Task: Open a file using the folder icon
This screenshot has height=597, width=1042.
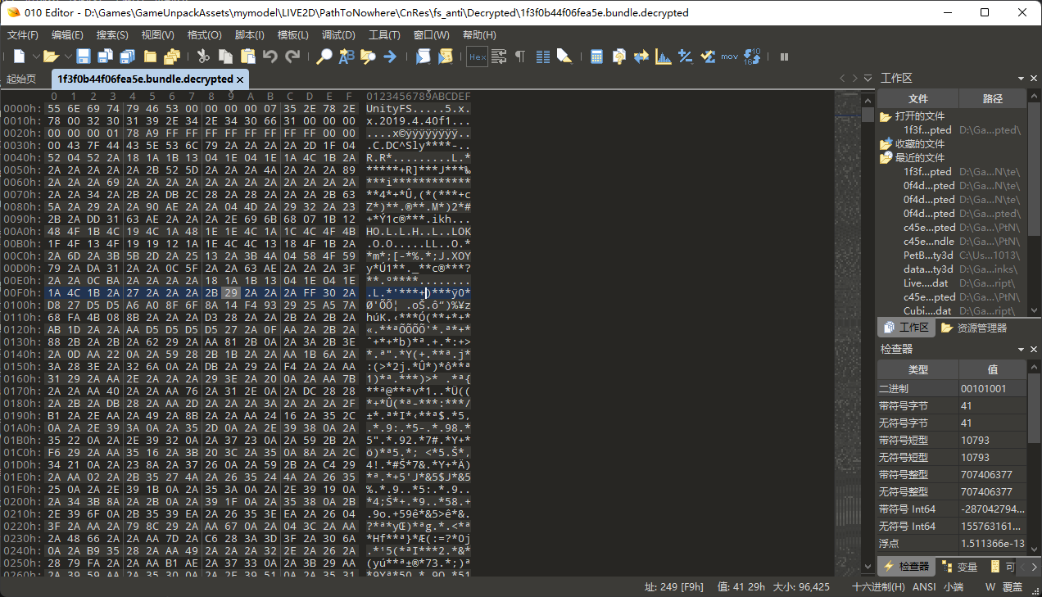Action: [x=51, y=57]
